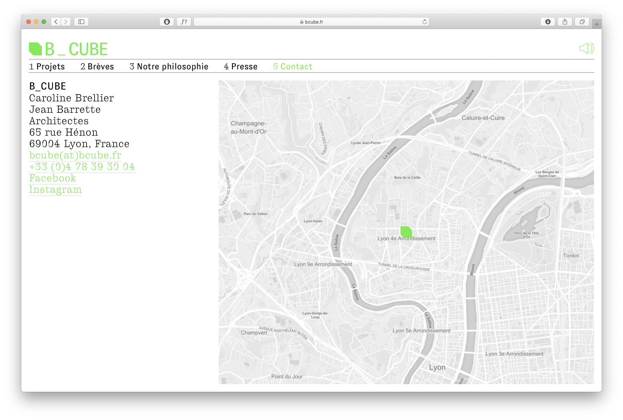Image resolution: width=623 pixels, height=420 pixels.
Task: Show the Safari downloads list
Action: pyautogui.click(x=548, y=22)
